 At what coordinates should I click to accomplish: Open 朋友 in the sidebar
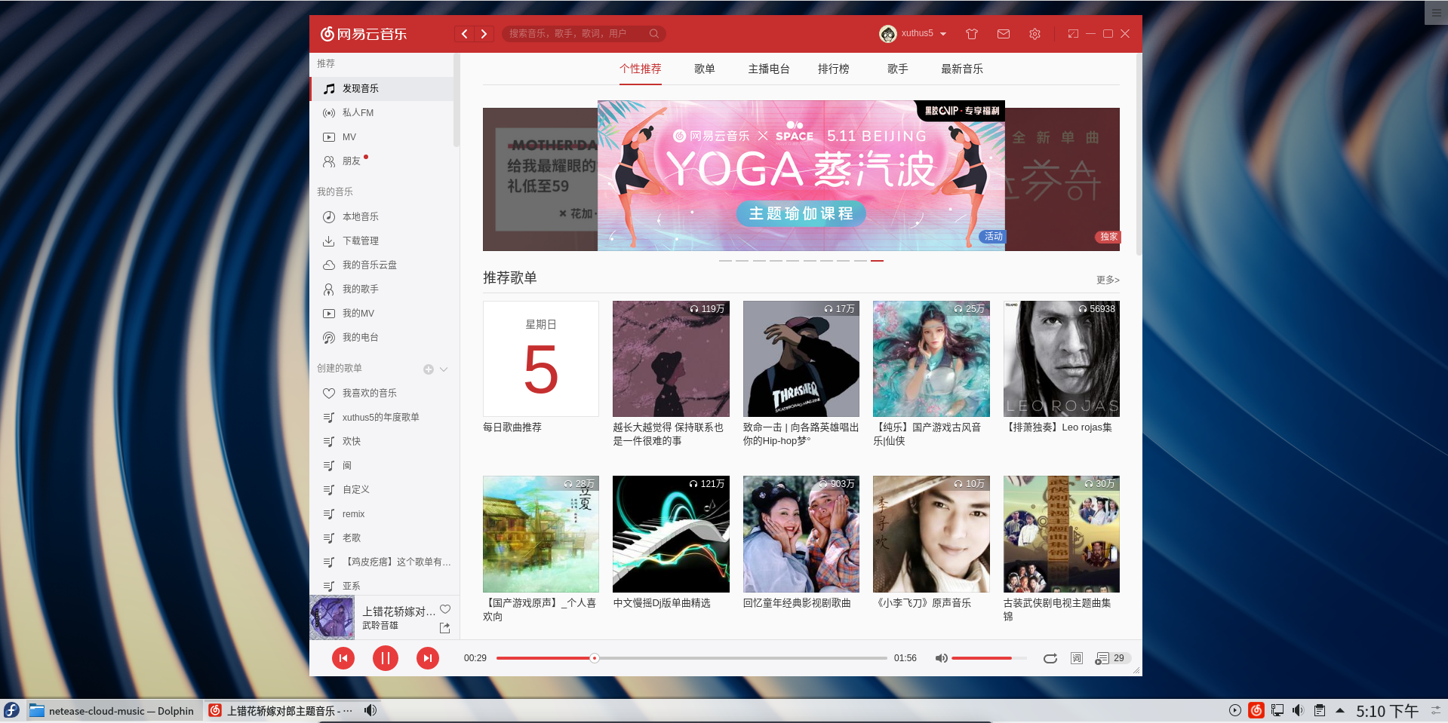382,161
